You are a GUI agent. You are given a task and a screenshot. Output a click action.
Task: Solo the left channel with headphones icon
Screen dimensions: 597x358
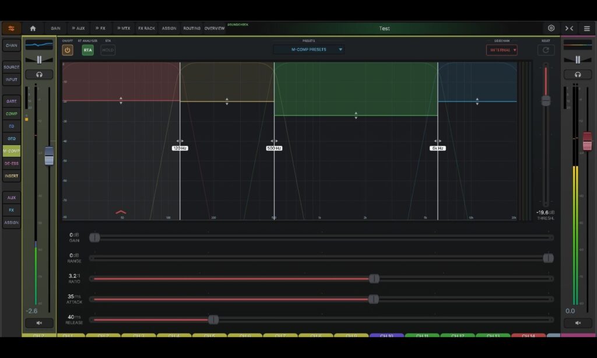coord(39,75)
